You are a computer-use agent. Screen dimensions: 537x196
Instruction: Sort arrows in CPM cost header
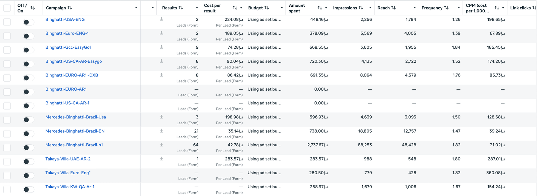[497, 8]
